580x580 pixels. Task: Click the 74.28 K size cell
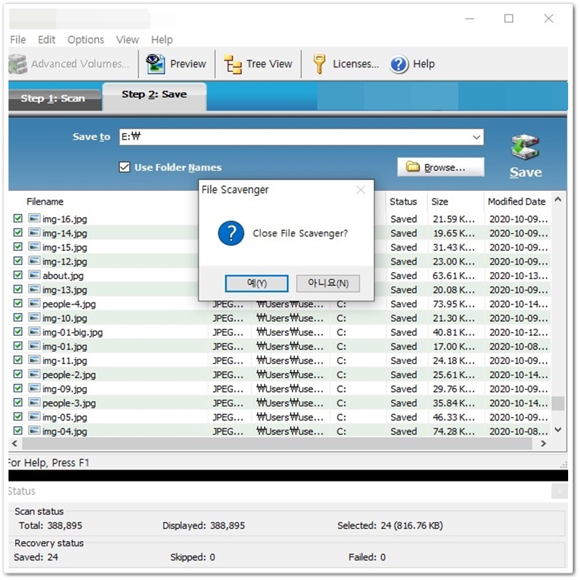[x=454, y=431]
